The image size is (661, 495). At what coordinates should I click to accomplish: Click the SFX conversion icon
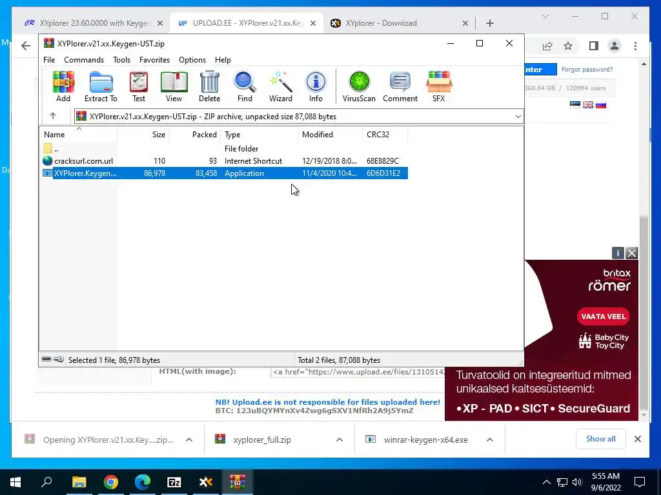coord(439,86)
